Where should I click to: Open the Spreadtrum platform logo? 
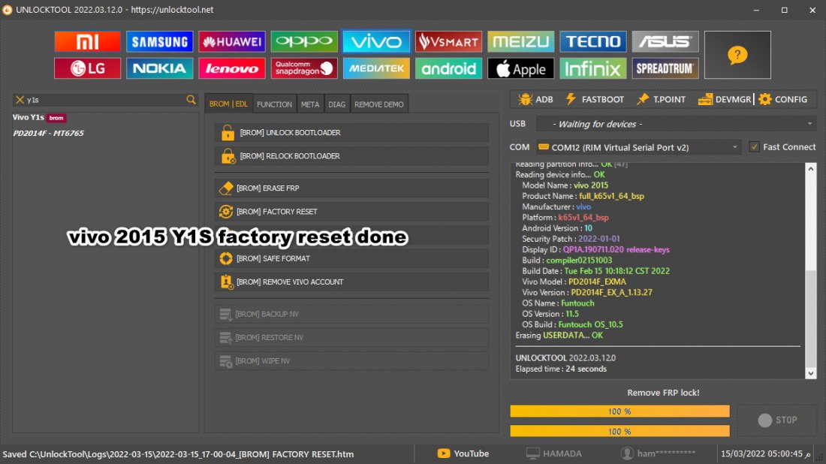point(665,68)
